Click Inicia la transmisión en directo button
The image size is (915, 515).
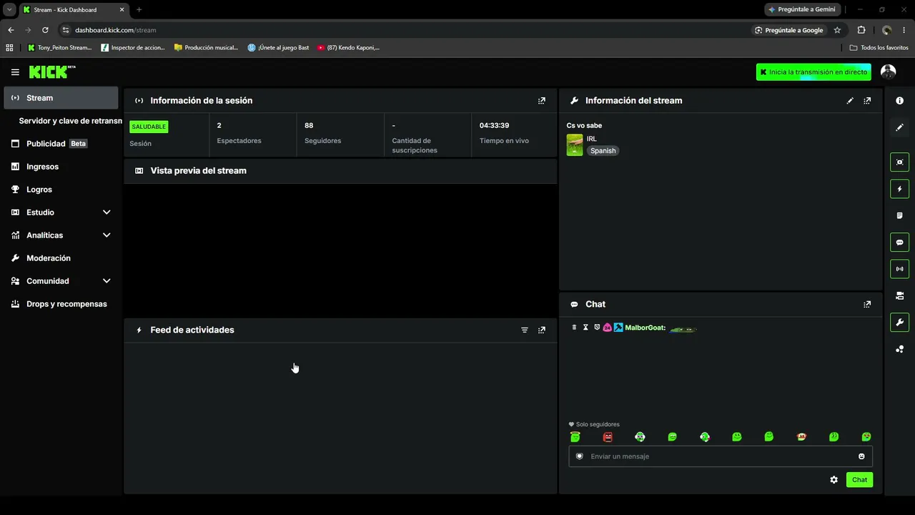(813, 72)
